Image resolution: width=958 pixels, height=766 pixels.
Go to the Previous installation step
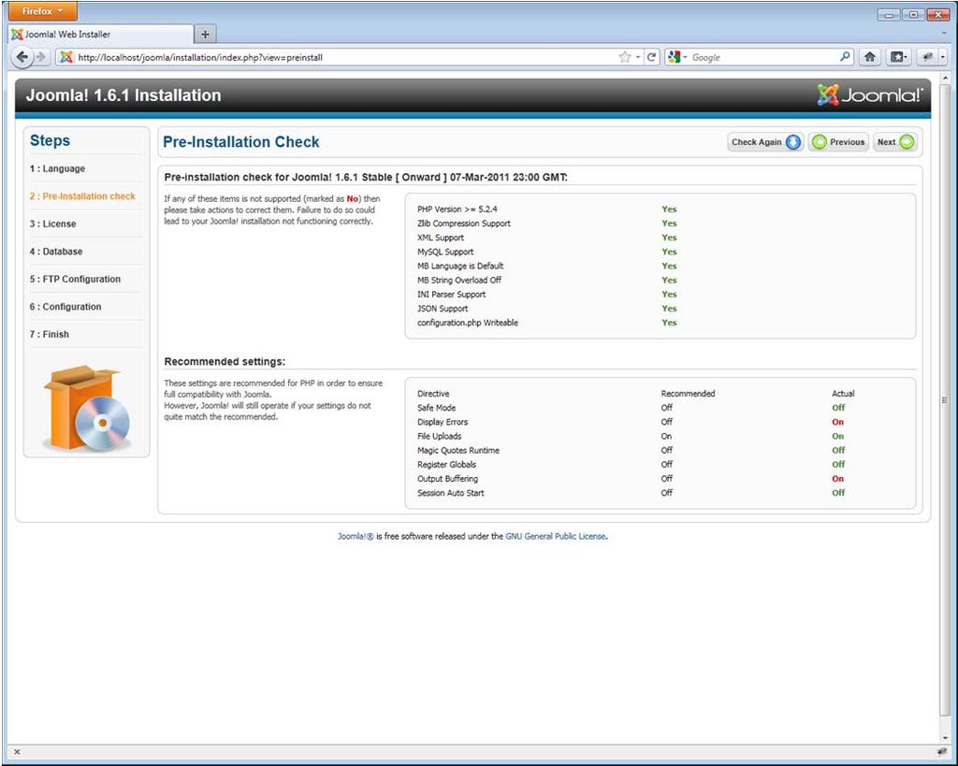(x=838, y=142)
